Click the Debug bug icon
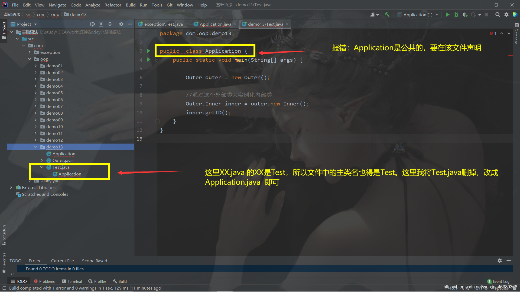 [x=456, y=15]
